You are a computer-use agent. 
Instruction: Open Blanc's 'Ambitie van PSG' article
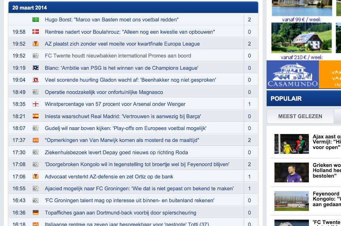click(122, 68)
